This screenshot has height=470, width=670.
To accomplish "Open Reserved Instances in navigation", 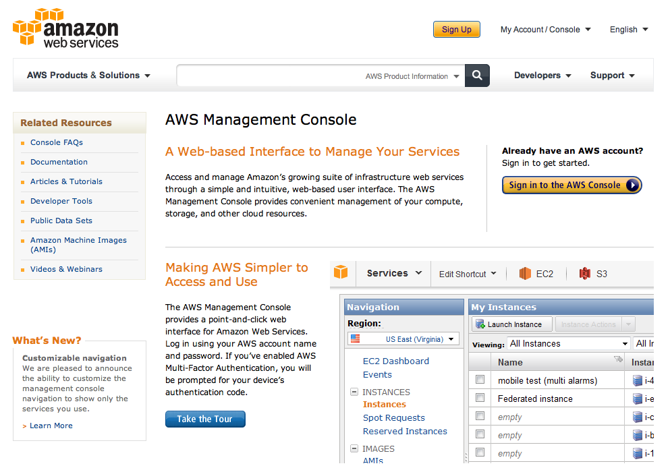I will [405, 431].
